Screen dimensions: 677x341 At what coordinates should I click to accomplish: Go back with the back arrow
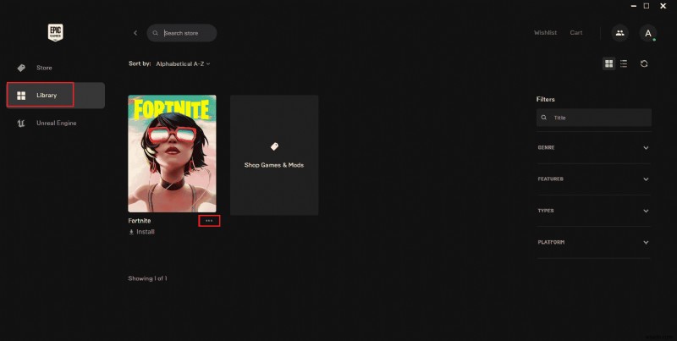(x=135, y=33)
